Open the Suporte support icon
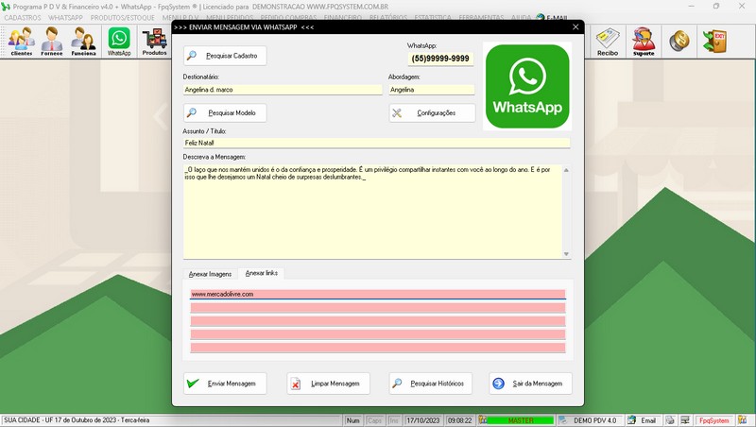Screen dimensions: 756x427 point(644,40)
